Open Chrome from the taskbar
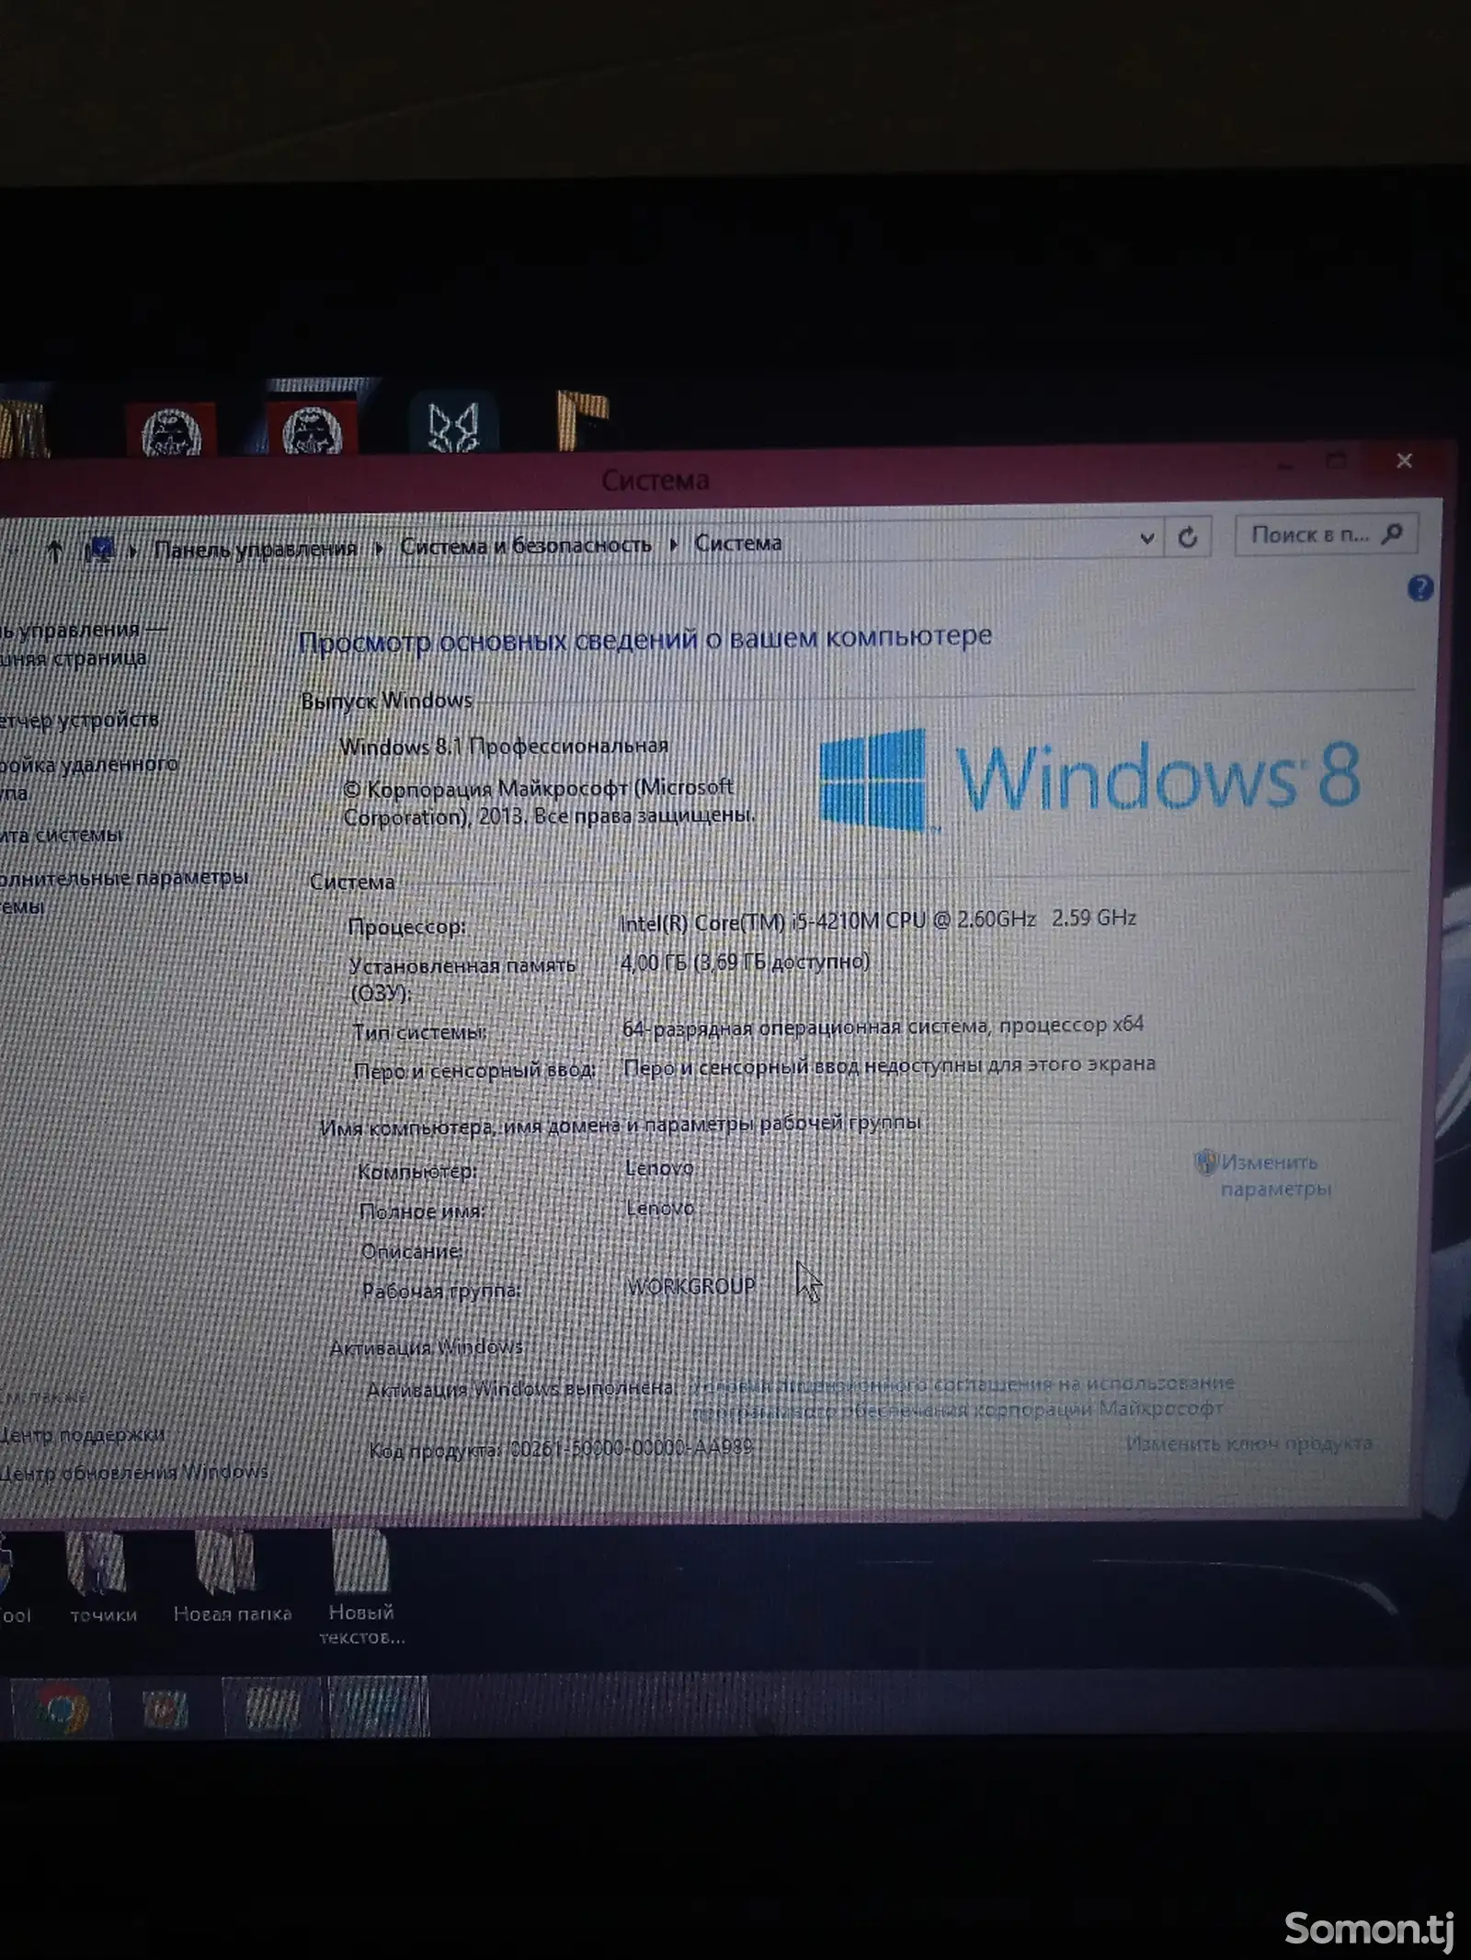Image resolution: width=1471 pixels, height=1960 pixels. [x=61, y=1710]
